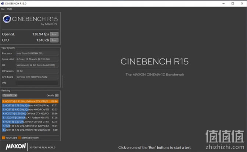
Task: Select ranking row ATI Radeon HD 57.08
Action: pos(30,118)
